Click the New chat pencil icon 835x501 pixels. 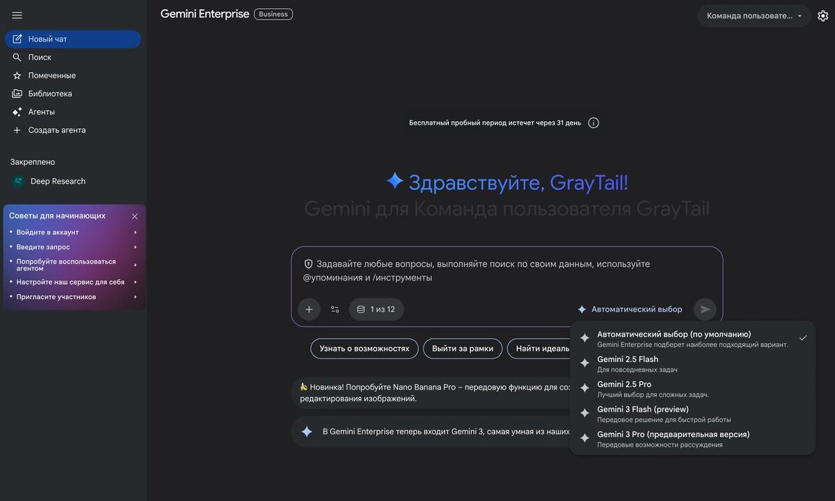coord(17,39)
